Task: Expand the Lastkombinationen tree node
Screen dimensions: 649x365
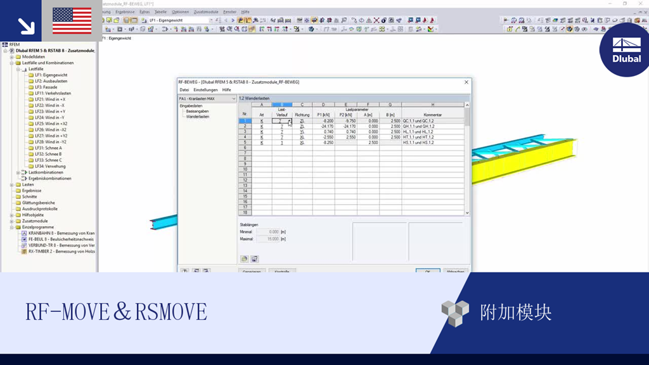Action: point(18,172)
